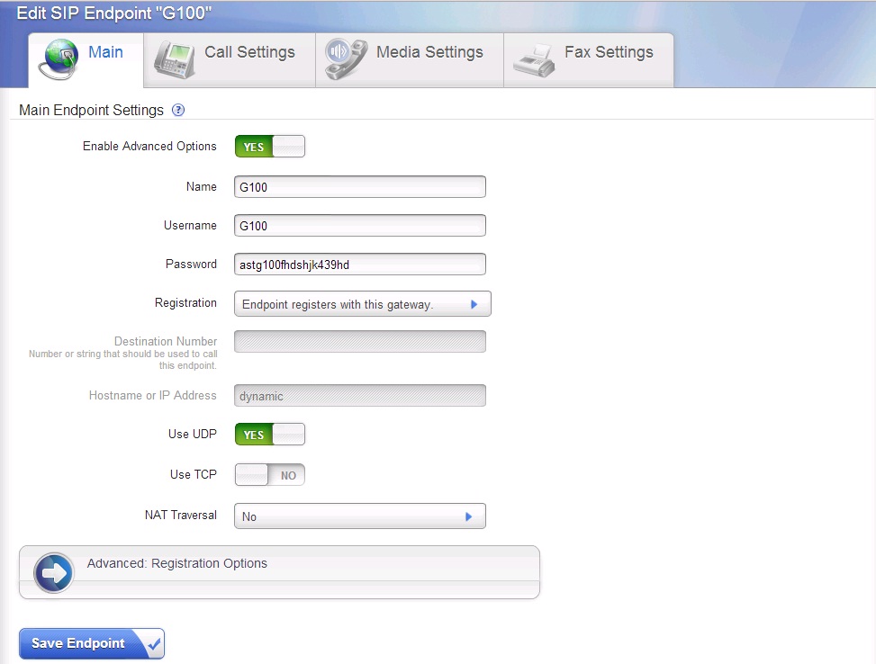Click the fax machine icon
This screenshot has height=664, width=876.
[533, 59]
